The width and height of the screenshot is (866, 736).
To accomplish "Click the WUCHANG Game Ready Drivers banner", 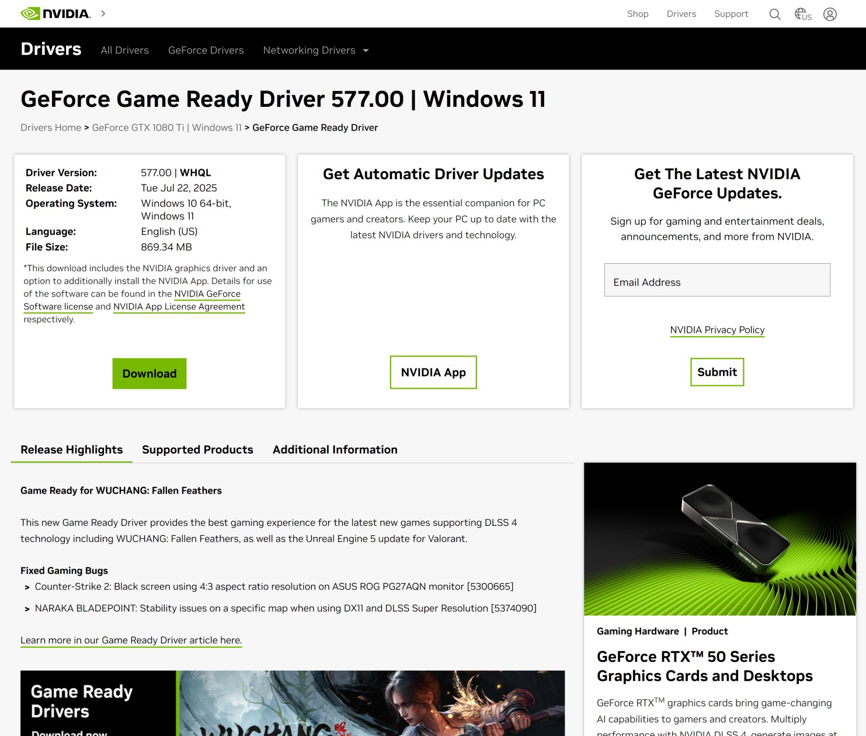I will pos(293,703).
